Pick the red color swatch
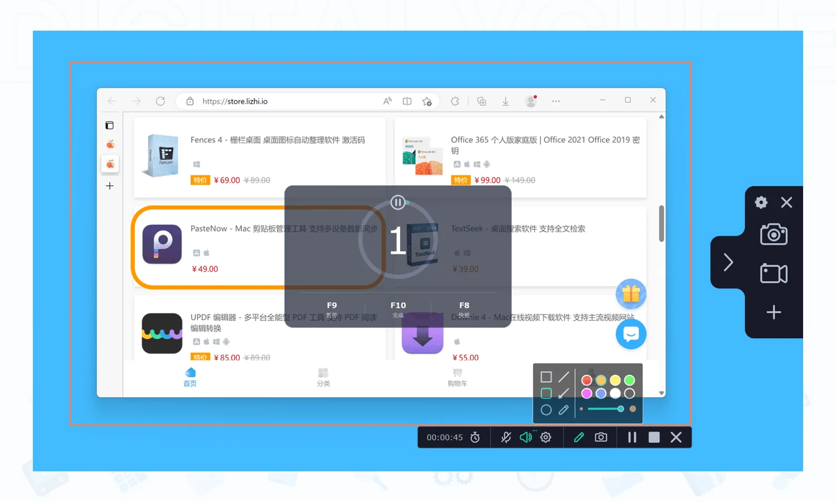The image size is (836, 502). pyautogui.click(x=586, y=380)
